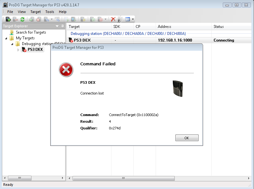Click the app icon in title bar
The width and height of the screenshot is (254, 189).
coord(5,5)
